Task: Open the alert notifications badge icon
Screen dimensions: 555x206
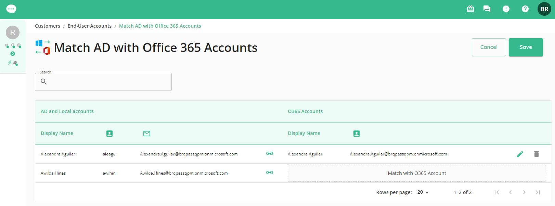Action: [x=506, y=9]
